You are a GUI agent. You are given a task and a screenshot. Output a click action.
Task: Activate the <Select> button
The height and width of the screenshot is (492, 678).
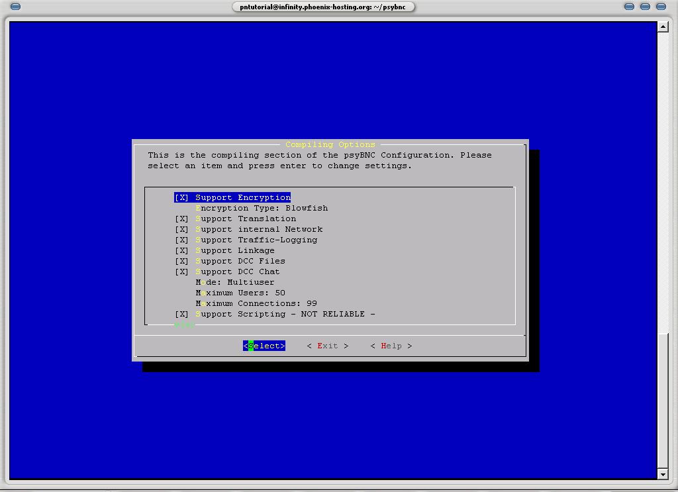[x=264, y=346]
